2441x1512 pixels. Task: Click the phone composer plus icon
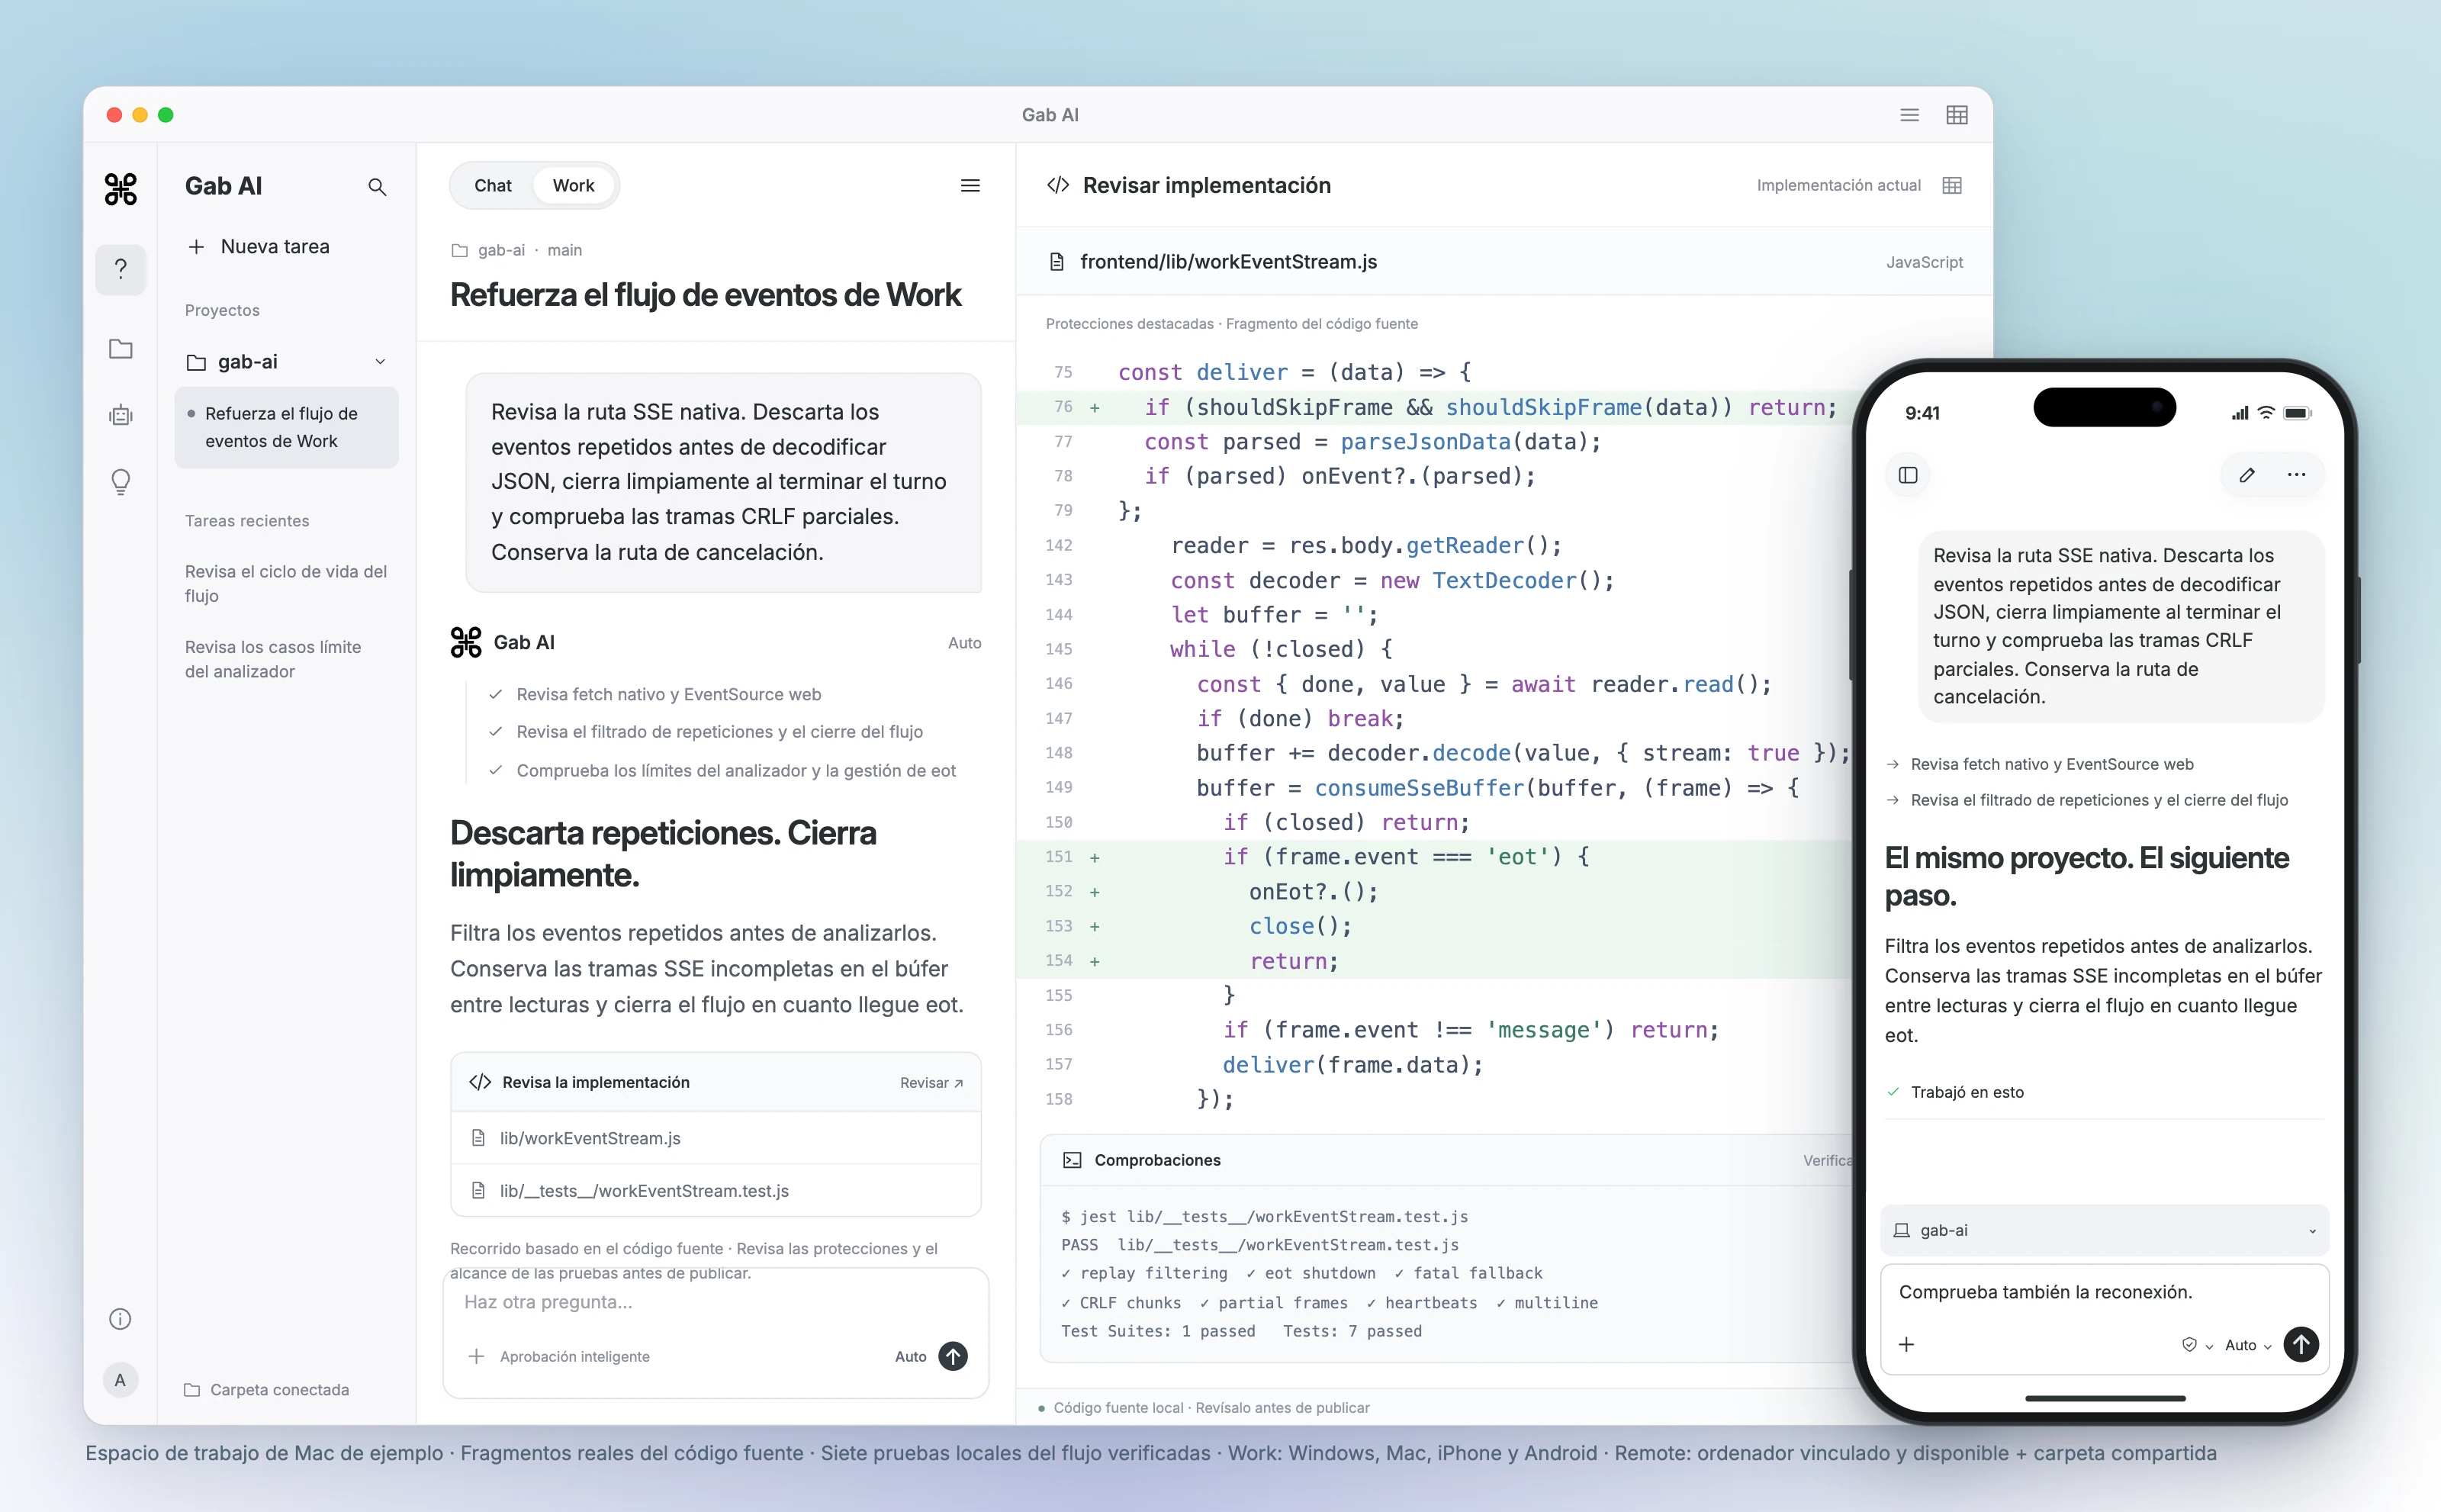1907,1344
